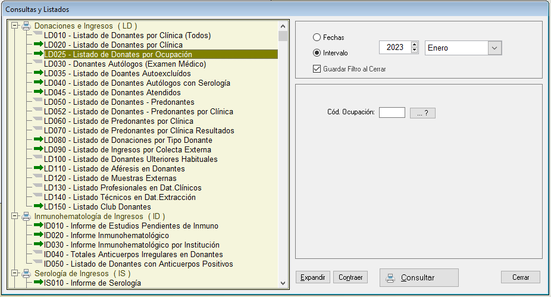Viewport: 551px width, 297px height.
Task: Click green arrow icon next to LD080
Action: click(x=38, y=140)
